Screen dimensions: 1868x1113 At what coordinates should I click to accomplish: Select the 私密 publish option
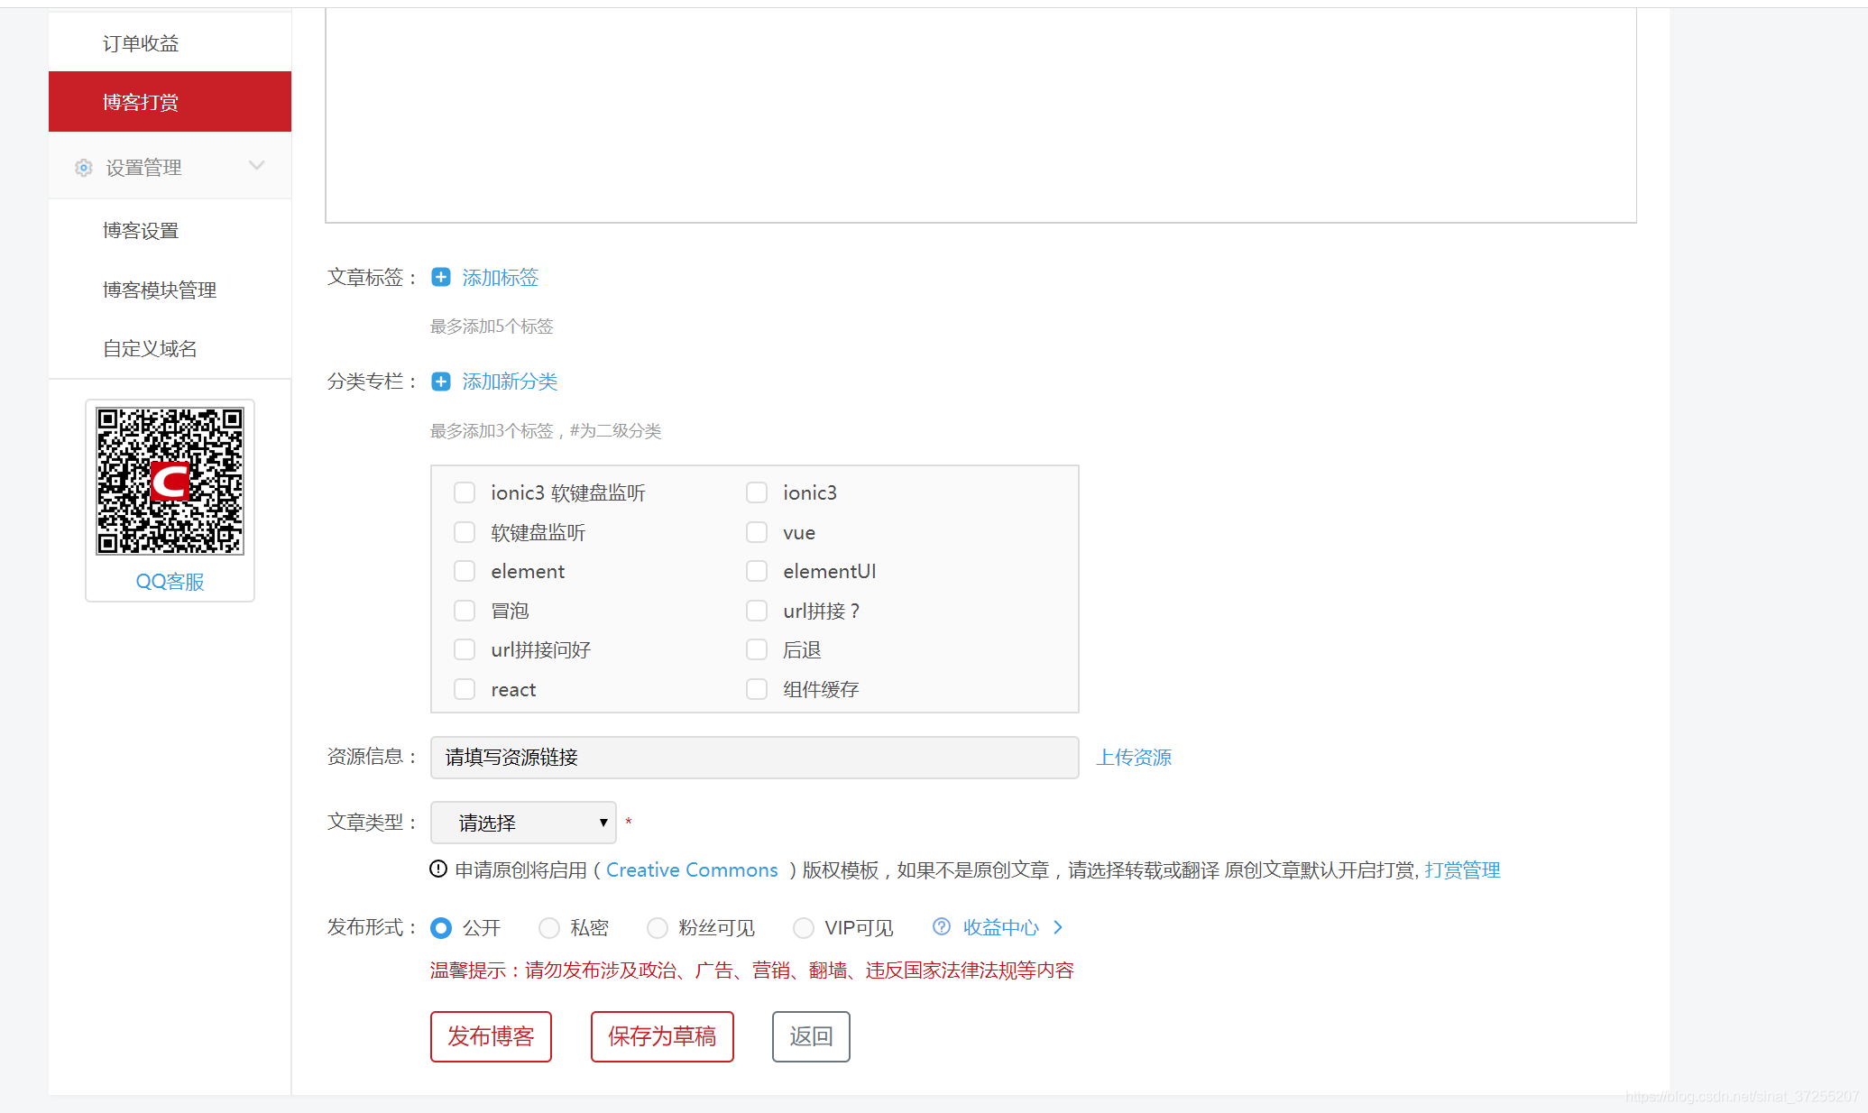(x=549, y=927)
